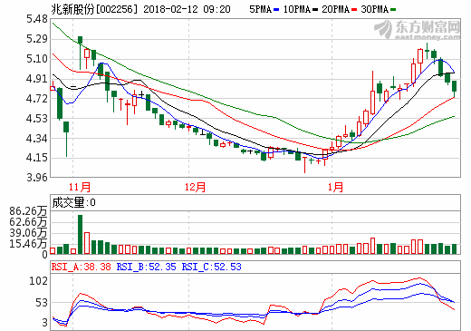The image size is (471, 331).
Task: Click the blue 5PMA color swatch
Action: (x=276, y=10)
